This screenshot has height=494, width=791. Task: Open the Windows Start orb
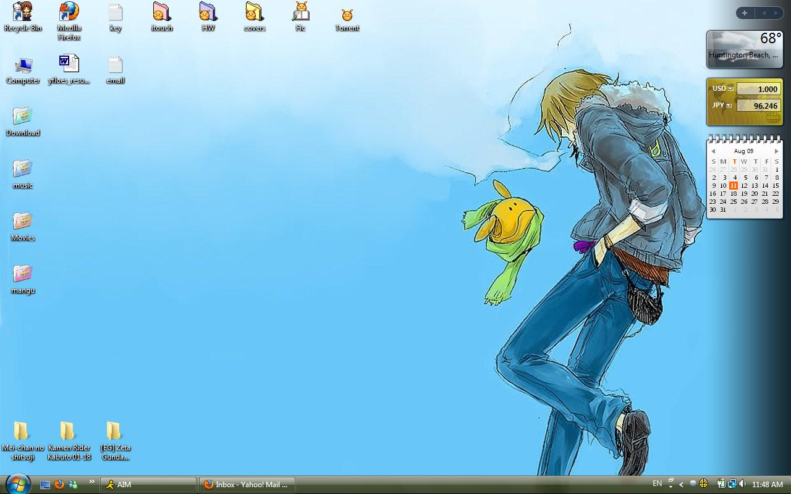tap(17, 483)
